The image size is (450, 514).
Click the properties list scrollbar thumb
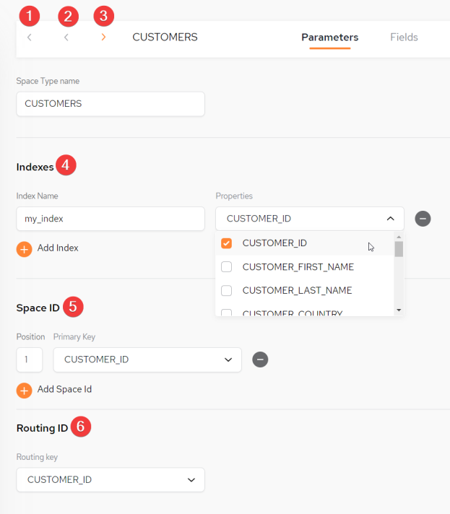click(399, 249)
